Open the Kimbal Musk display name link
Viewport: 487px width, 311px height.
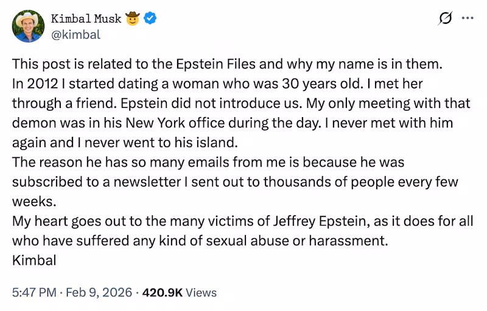(x=85, y=18)
